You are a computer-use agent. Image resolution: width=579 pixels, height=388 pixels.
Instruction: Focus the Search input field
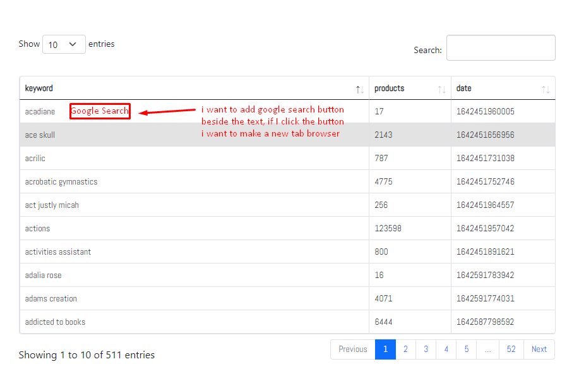coord(501,47)
